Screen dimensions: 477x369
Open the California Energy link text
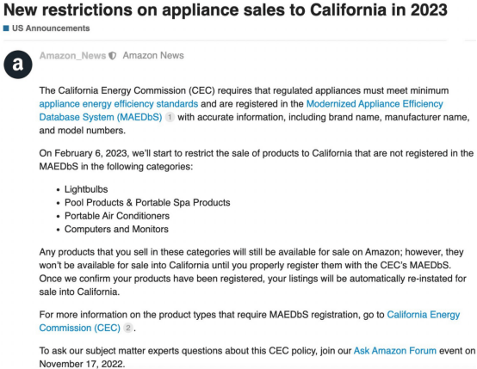[x=423, y=315]
